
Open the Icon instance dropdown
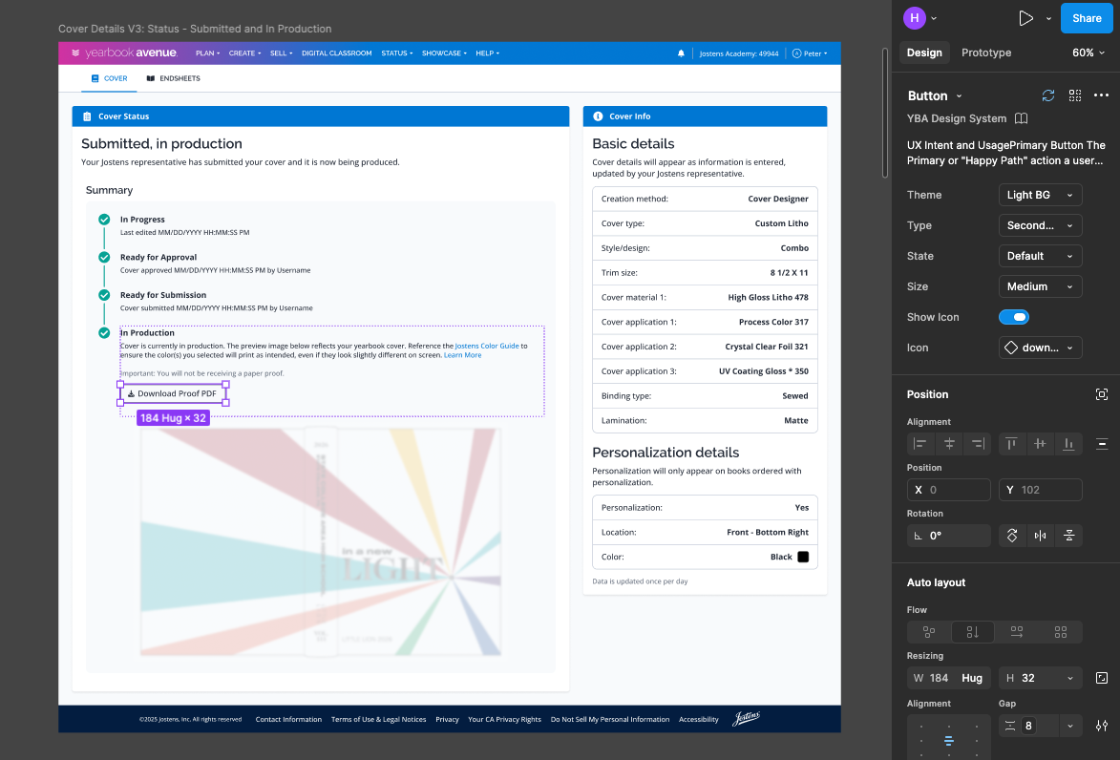click(x=1040, y=348)
